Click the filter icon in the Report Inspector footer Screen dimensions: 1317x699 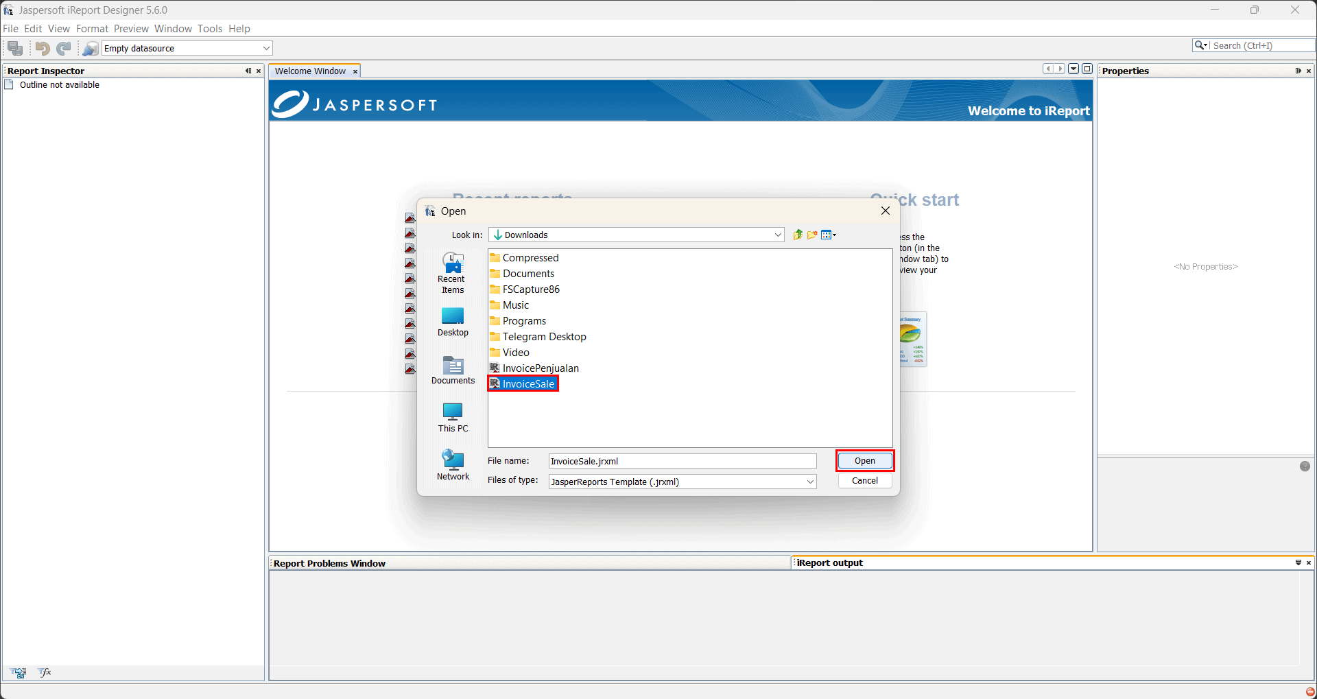point(19,673)
